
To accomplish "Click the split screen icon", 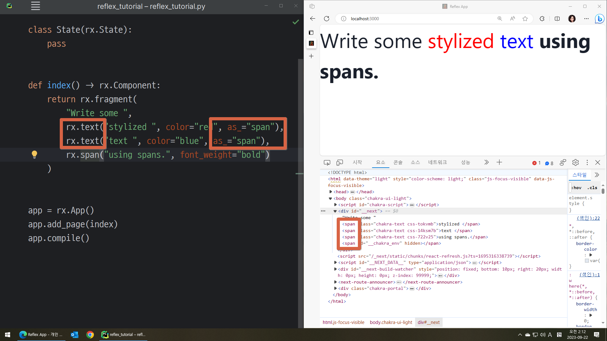I will point(557,19).
